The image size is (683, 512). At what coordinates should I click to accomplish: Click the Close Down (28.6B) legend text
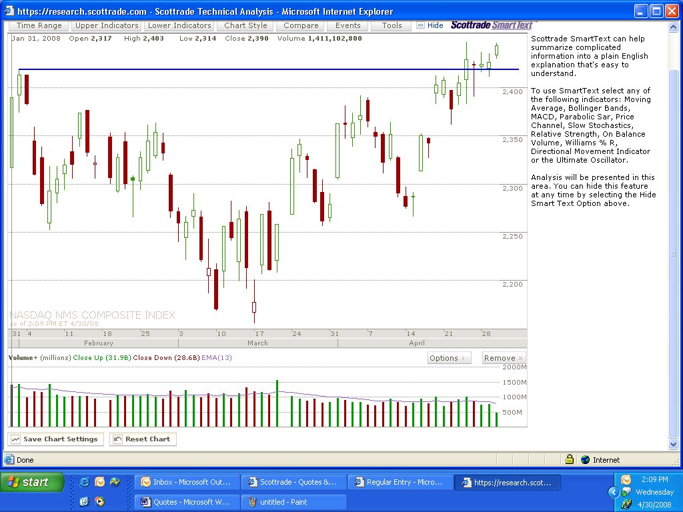click(x=166, y=358)
